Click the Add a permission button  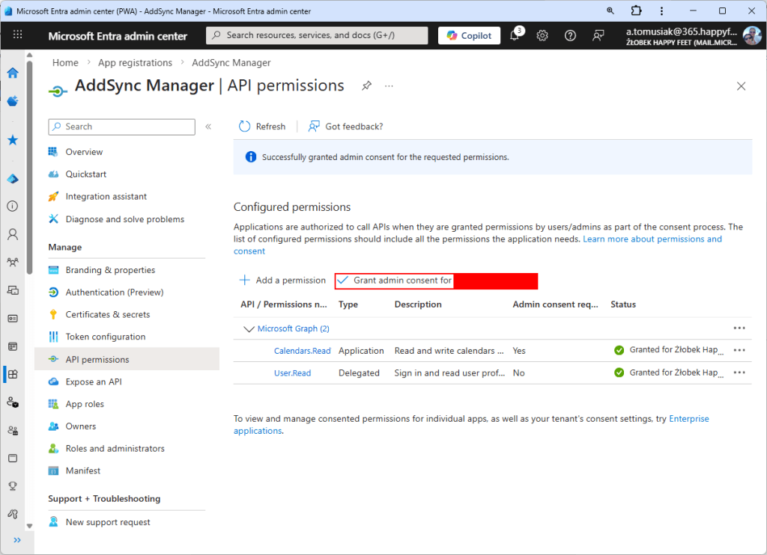pos(282,280)
